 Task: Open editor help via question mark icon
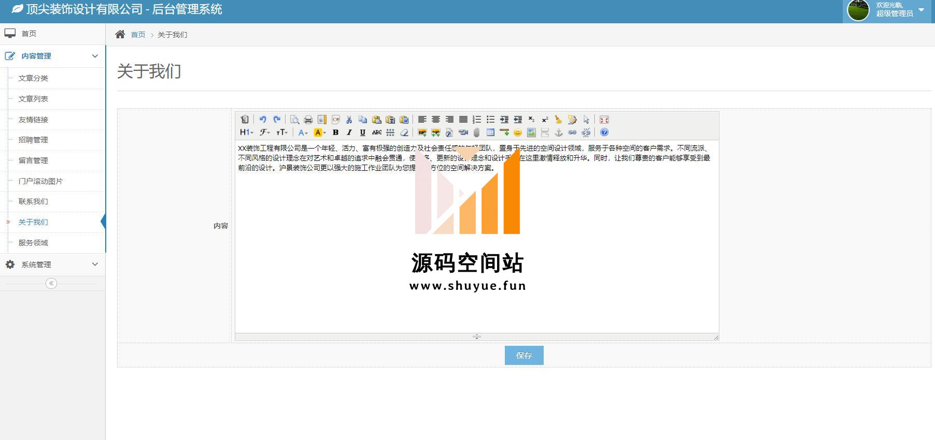point(604,133)
